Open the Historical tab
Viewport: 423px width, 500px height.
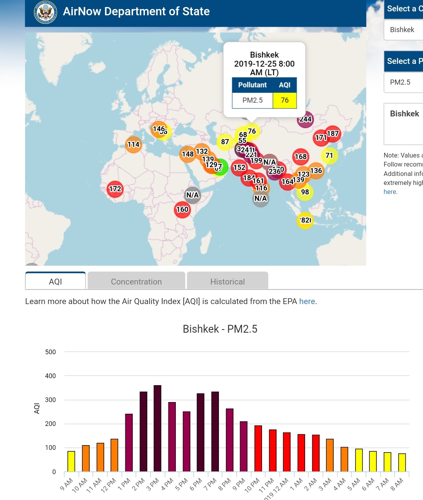pyautogui.click(x=228, y=281)
